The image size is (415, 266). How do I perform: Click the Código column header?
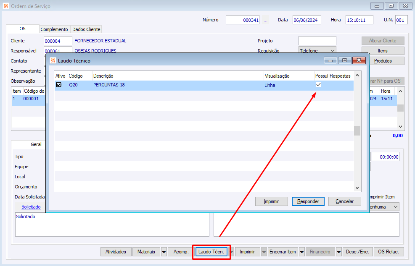click(80, 76)
